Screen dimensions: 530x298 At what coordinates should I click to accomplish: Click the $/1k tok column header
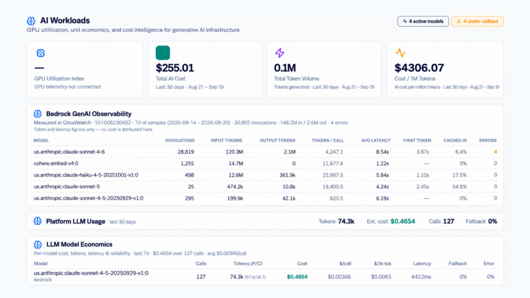(x=382, y=263)
